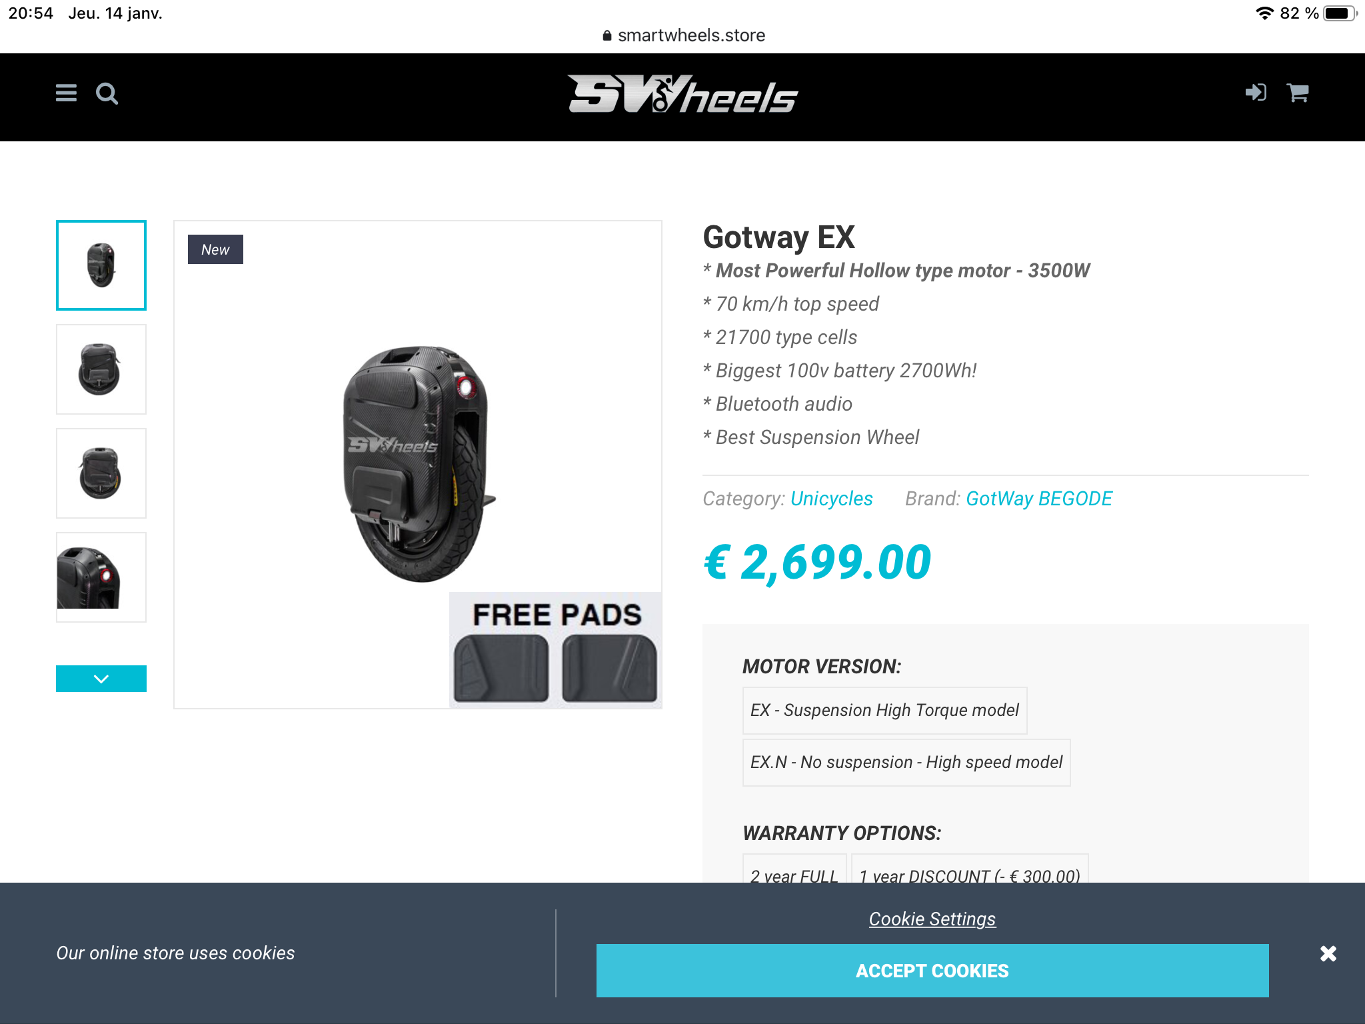Select EX - Suspension High Torque model
1365x1024 pixels.
click(x=884, y=710)
